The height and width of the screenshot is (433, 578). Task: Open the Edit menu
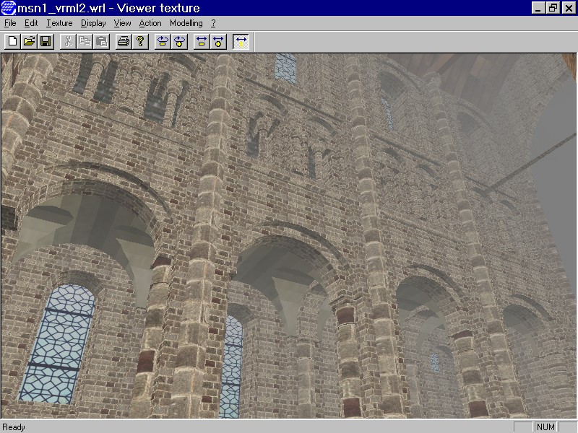(x=31, y=23)
